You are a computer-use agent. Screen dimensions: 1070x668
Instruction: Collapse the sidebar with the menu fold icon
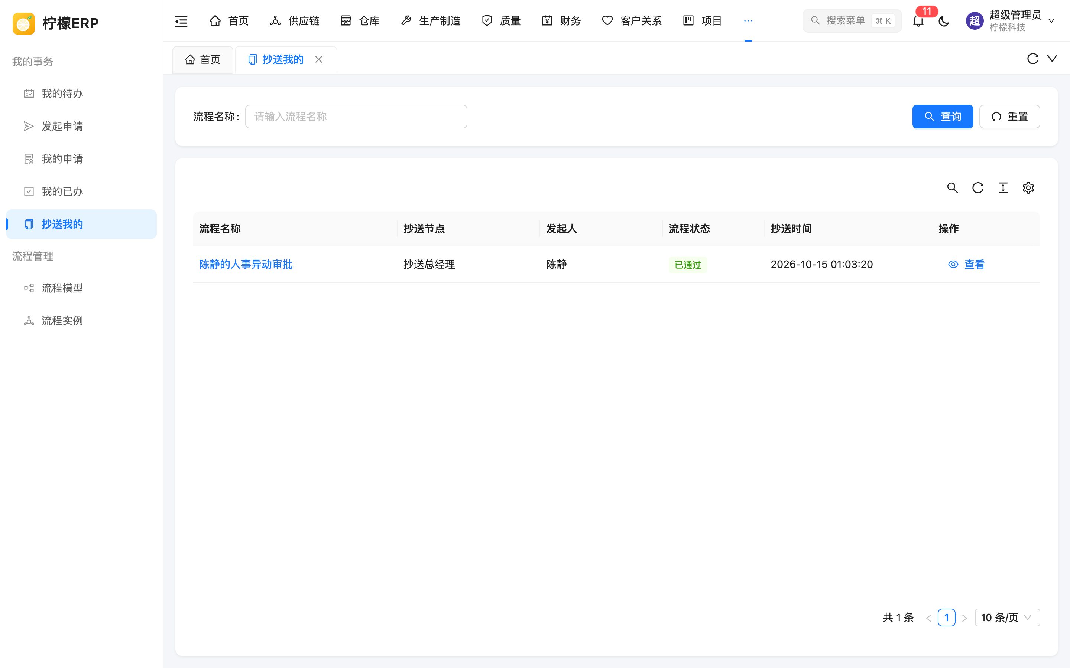point(181,21)
